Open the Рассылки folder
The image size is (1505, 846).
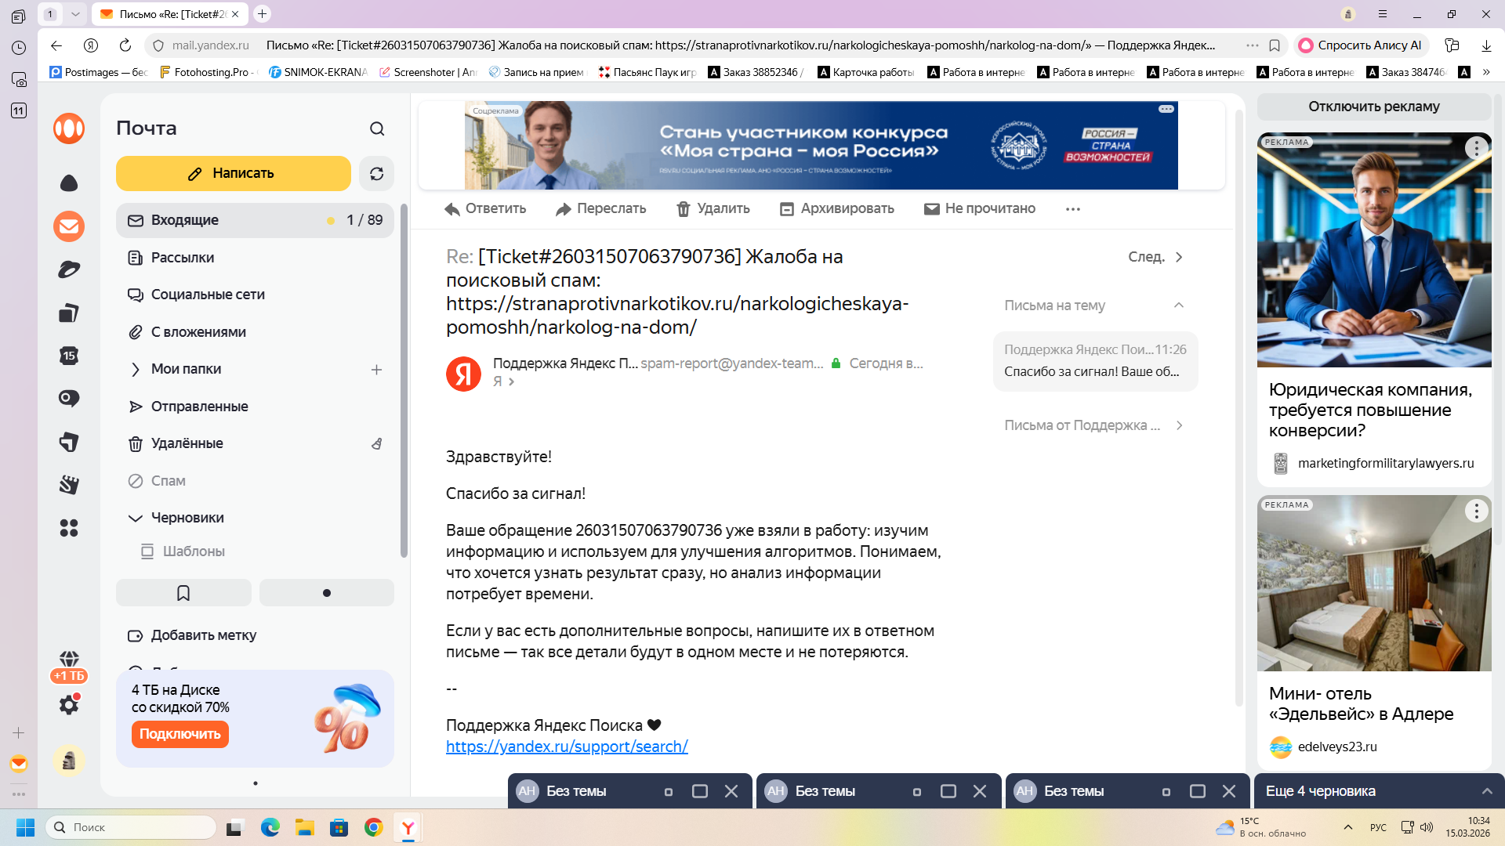pos(182,258)
